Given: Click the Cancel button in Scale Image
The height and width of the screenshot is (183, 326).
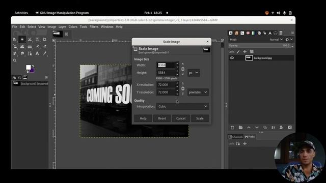Looking at the screenshot, I should click(x=181, y=118).
